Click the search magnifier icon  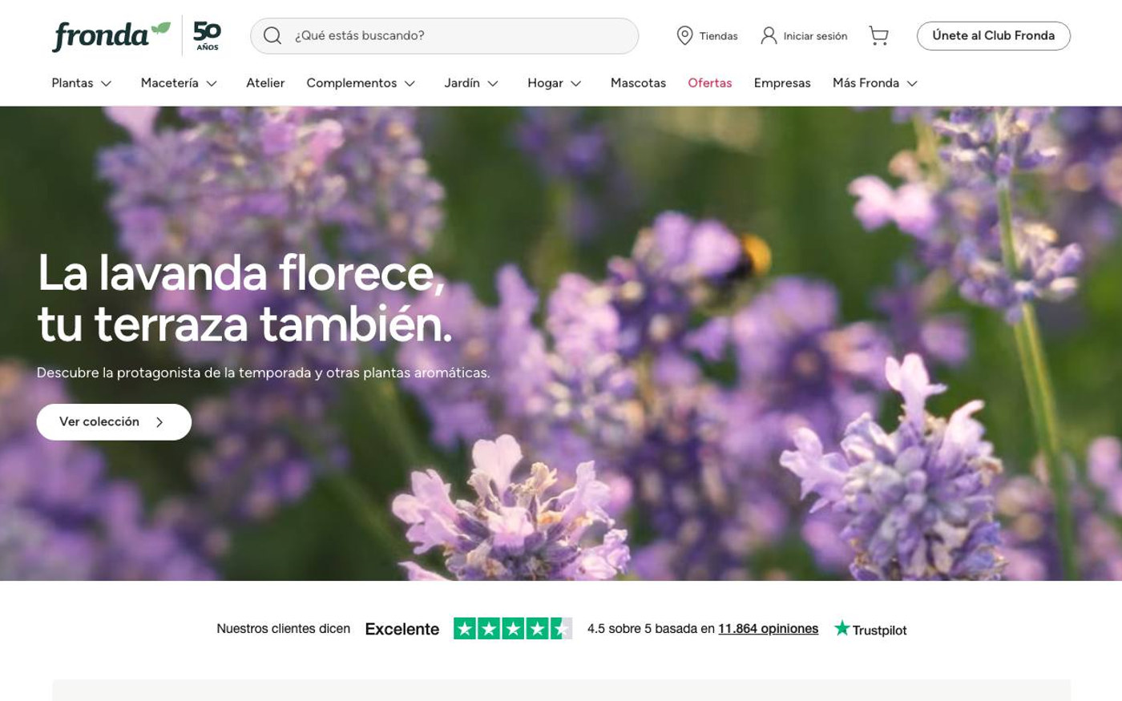coord(272,36)
